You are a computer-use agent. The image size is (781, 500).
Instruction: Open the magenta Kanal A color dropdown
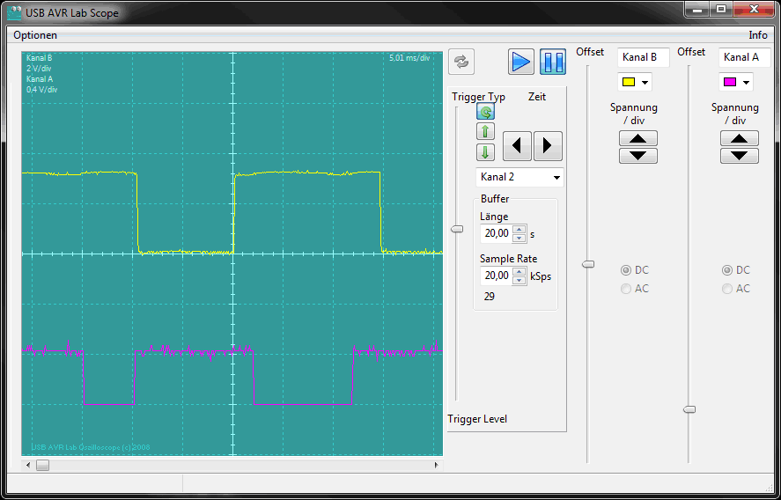pyautogui.click(x=736, y=82)
